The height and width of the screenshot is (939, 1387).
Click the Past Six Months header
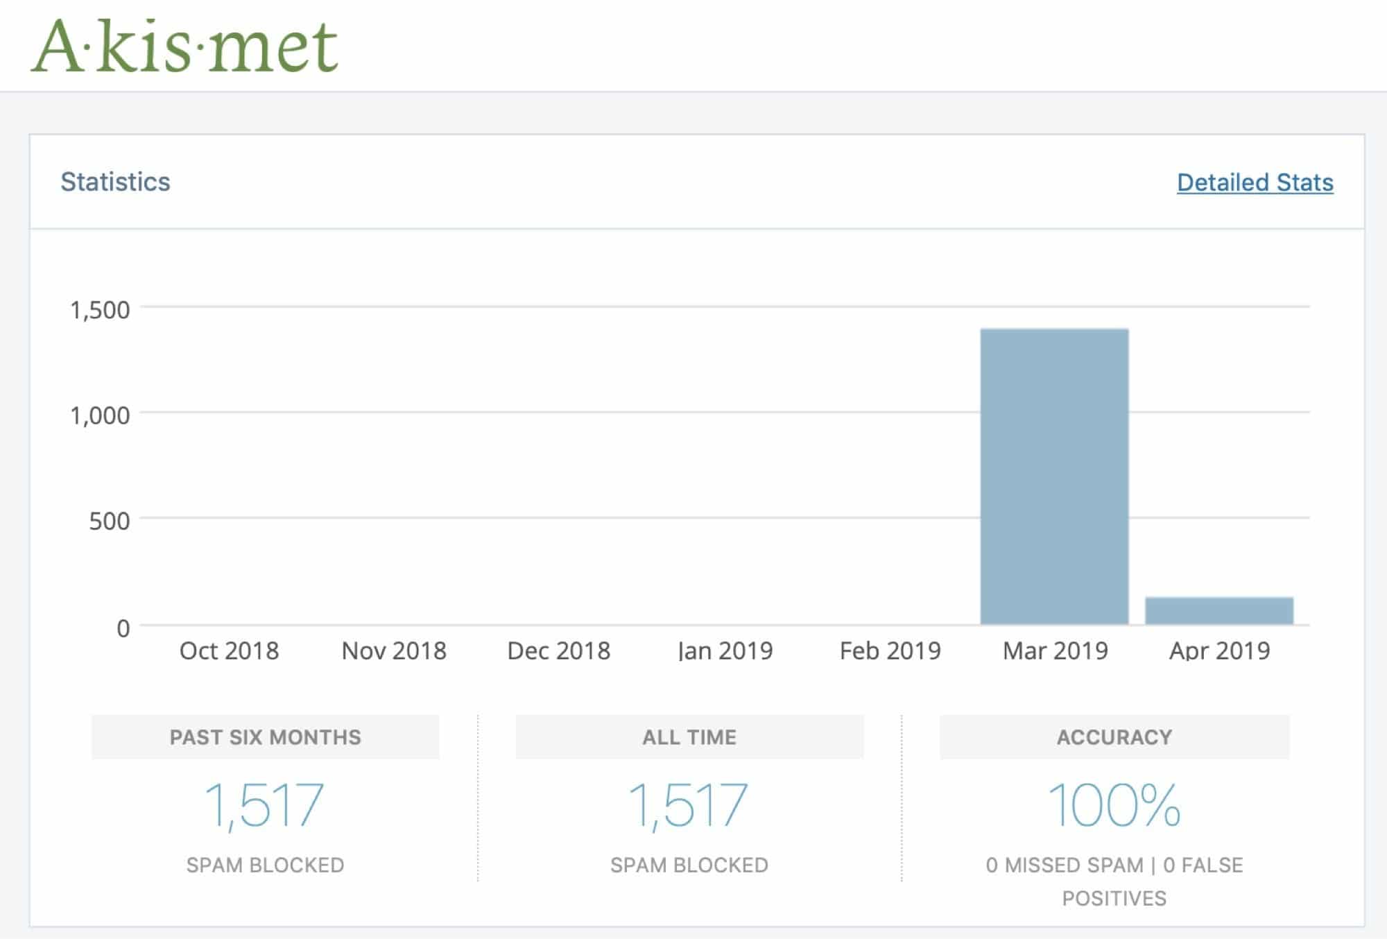266,736
